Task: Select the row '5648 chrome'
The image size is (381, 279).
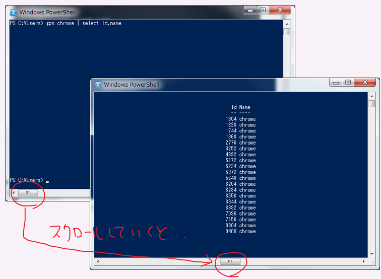Action: [x=241, y=178]
